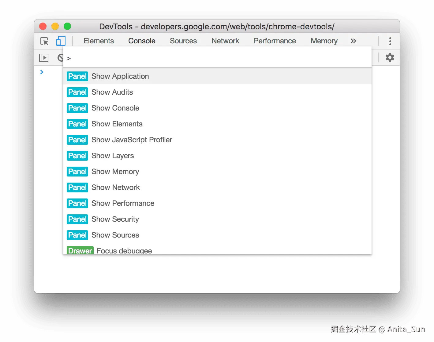Screen dimensions: 434x342
Task: Focus the command menu input field
Action: (217, 58)
